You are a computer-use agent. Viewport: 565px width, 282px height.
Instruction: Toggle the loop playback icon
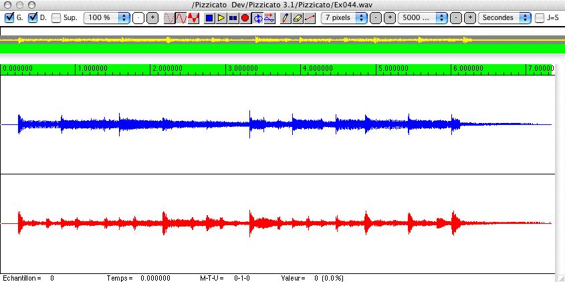coord(257,18)
